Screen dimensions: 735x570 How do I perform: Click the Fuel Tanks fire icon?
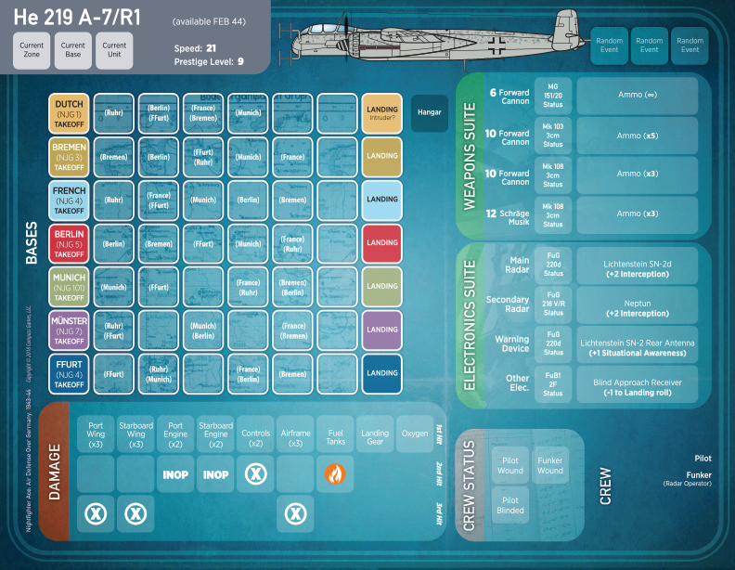coord(335,473)
